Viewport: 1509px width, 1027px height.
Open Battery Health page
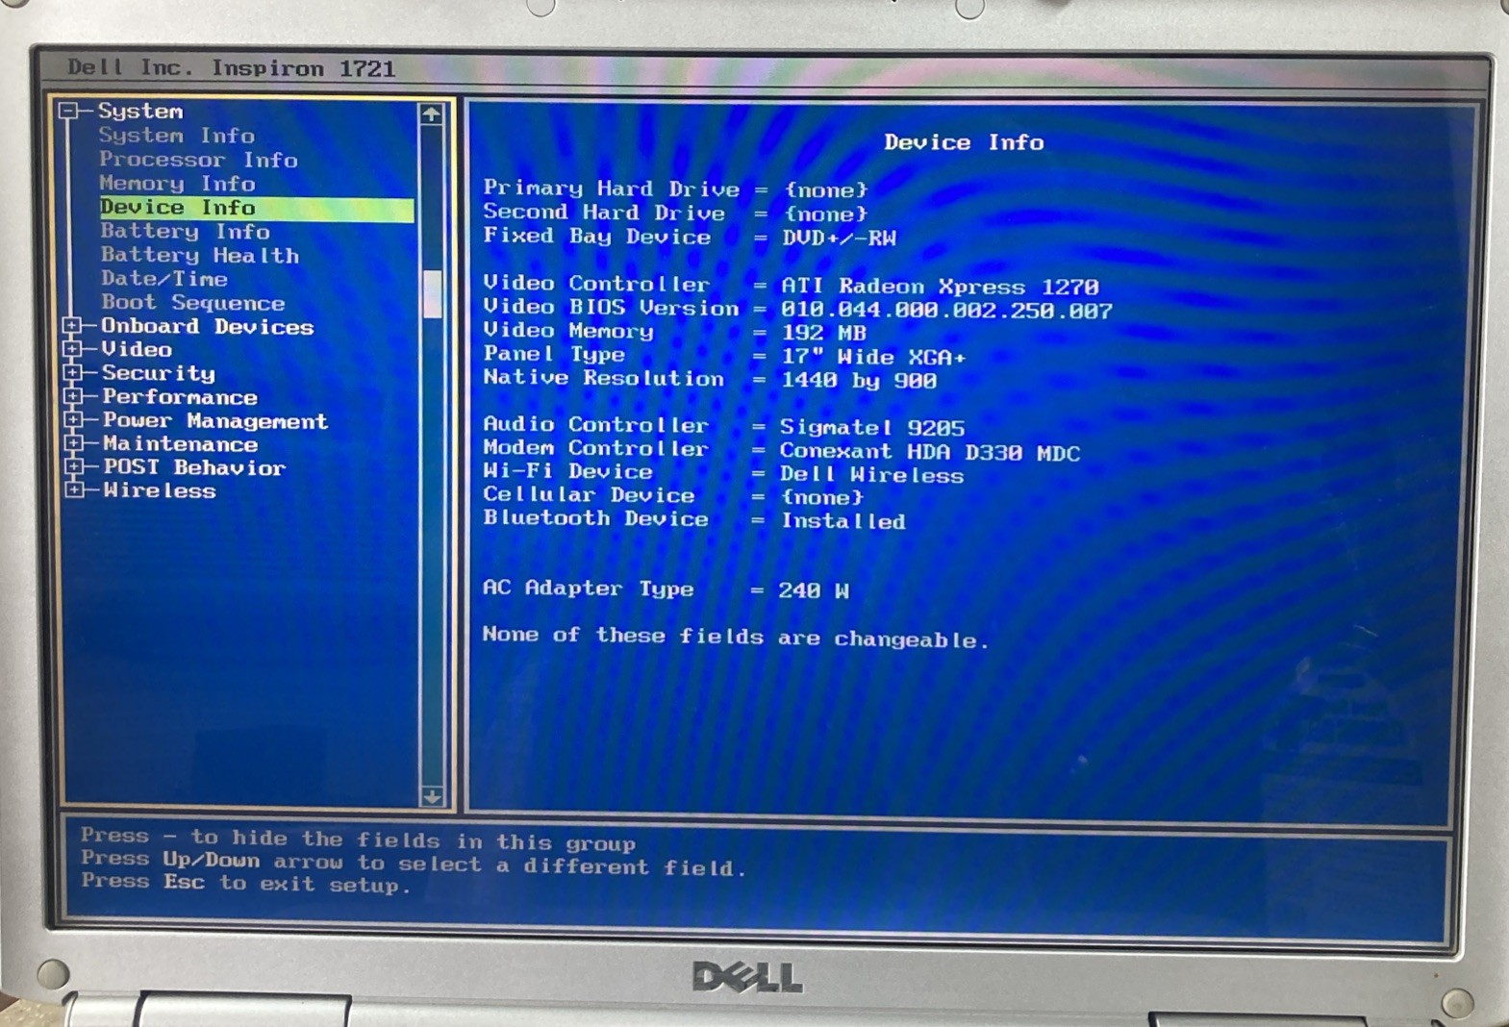[x=200, y=256]
